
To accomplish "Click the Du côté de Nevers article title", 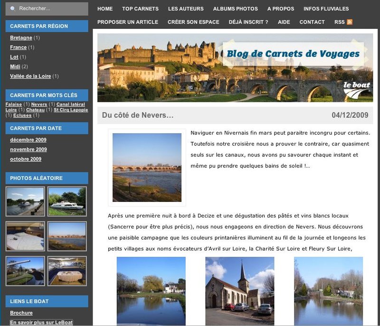I will (x=138, y=115).
